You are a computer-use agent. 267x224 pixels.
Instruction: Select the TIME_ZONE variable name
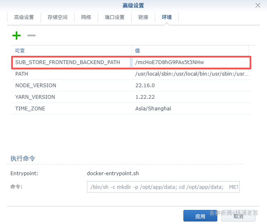[30, 108]
